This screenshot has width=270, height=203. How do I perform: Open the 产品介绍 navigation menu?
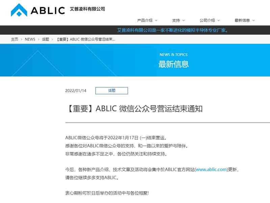click(145, 20)
